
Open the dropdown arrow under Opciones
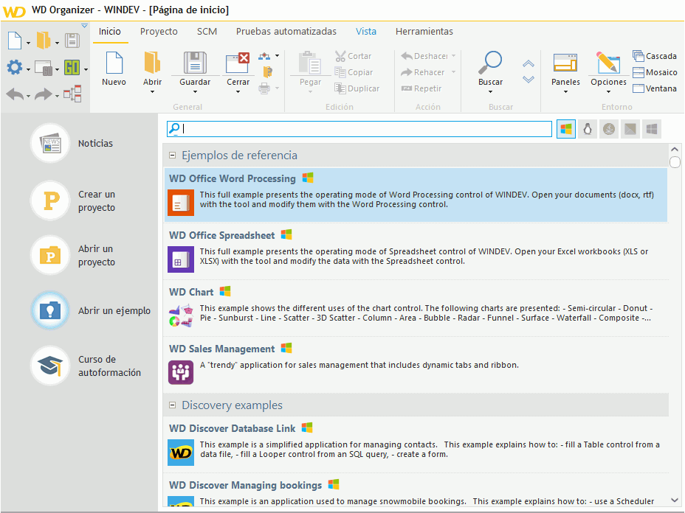coord(608,92)
